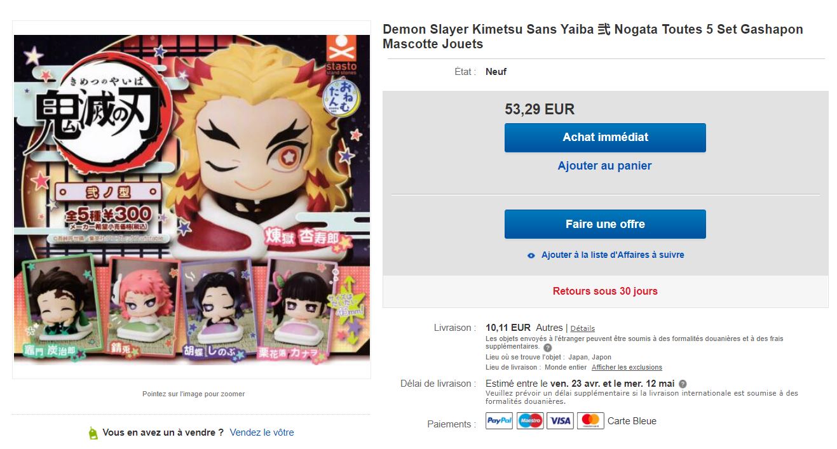
Task: Click the Demon Slayer listing title
Action: 592,37
